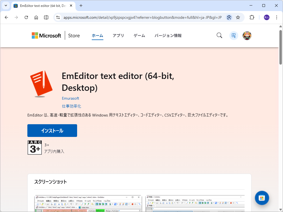Navigate back with the browser arrow
283x212 pixels.
click(6, 17)
